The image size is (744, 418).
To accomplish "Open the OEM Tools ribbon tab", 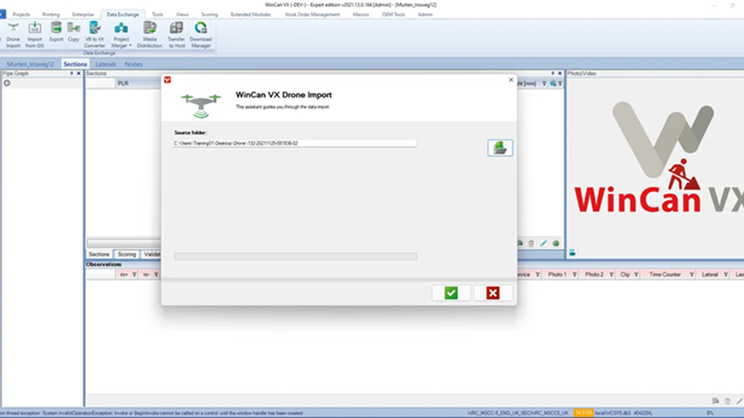I will 393,15.
